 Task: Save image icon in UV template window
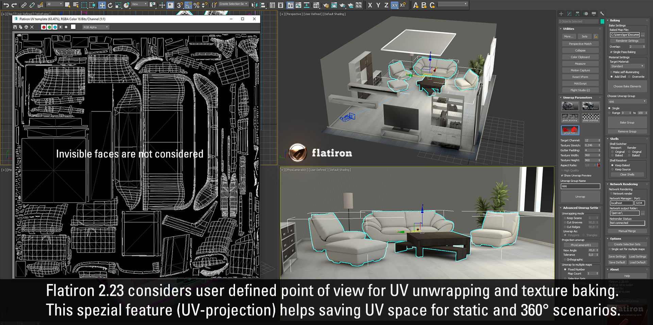pyautogui.click(x=15, y=27)
